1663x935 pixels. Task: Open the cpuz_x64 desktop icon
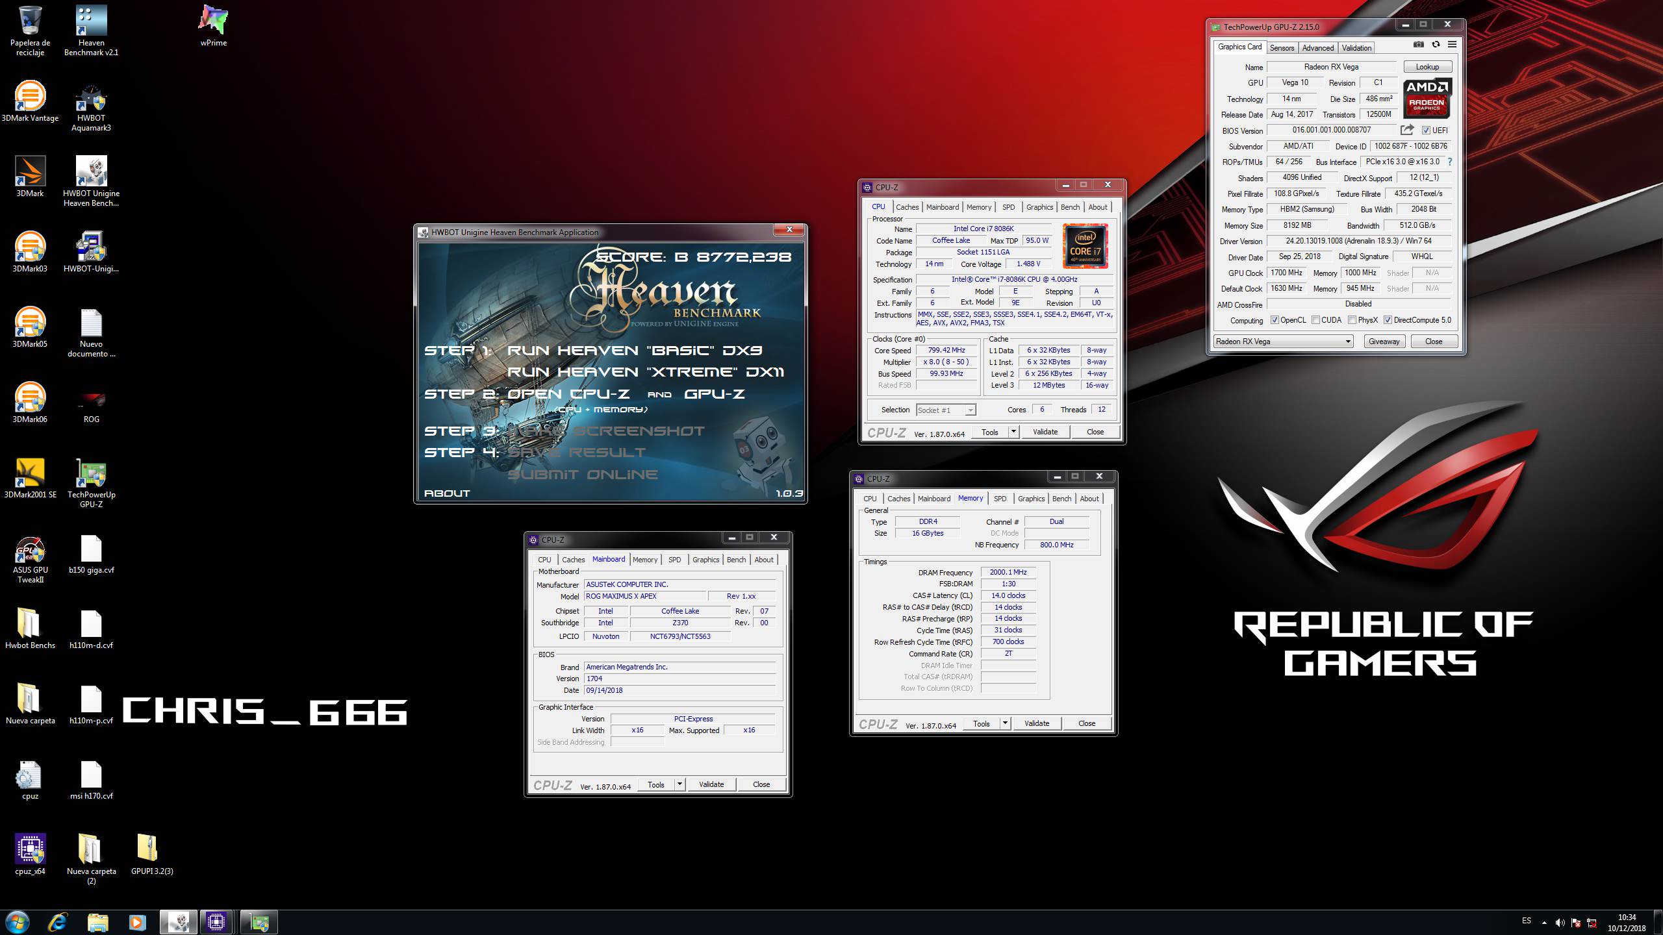pos(30,854)
